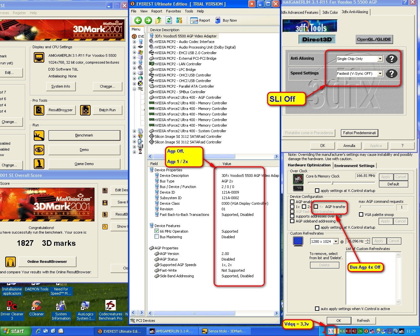Open EVEREST Favorites menu

click(173, 11)
